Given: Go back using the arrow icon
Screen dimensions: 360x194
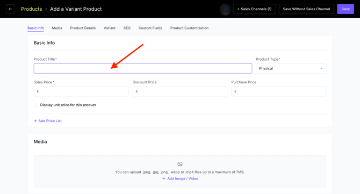Looking at the screenshot, I should coord(10,9).
